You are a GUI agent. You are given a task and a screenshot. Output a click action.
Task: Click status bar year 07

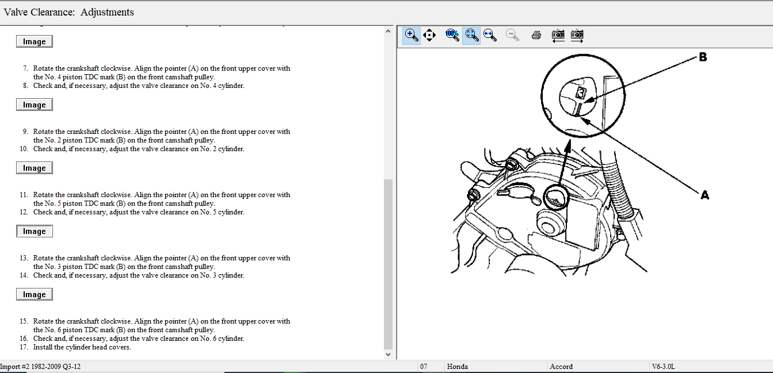point(424,367)
